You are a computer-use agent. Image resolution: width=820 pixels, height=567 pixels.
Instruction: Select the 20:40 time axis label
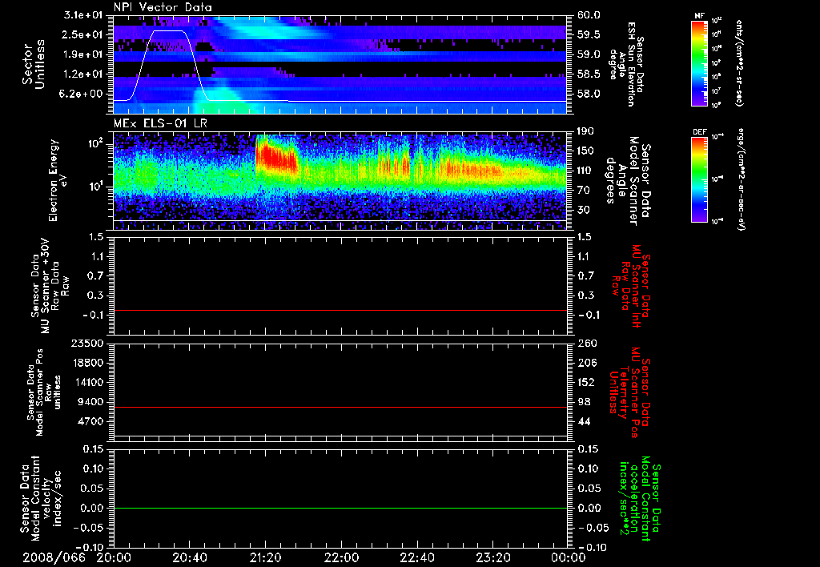190,557
